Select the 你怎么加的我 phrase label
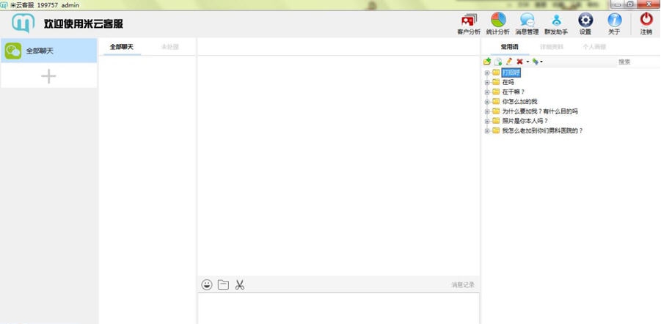661x324 pixels. click(x=520, y=102)
